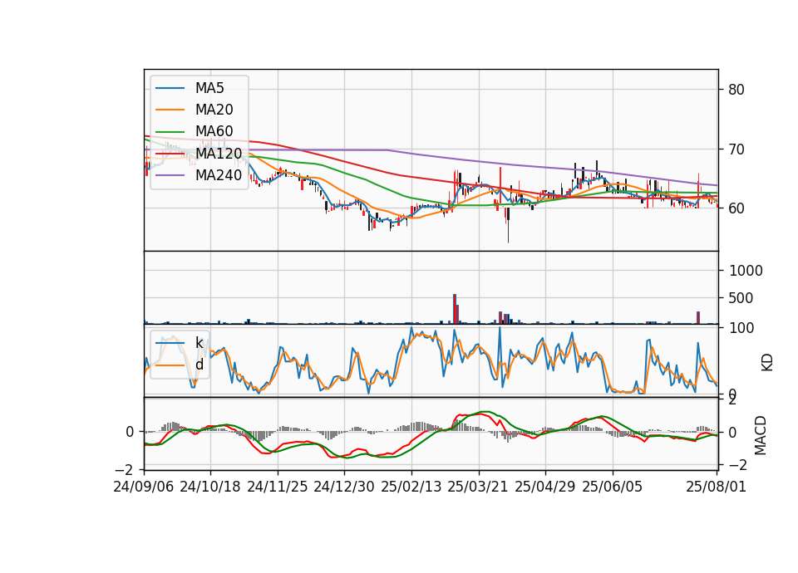Click the 24/12/30 date axis label
The image size is (798, 573).
pyautogui.click(x=344, y=487)
